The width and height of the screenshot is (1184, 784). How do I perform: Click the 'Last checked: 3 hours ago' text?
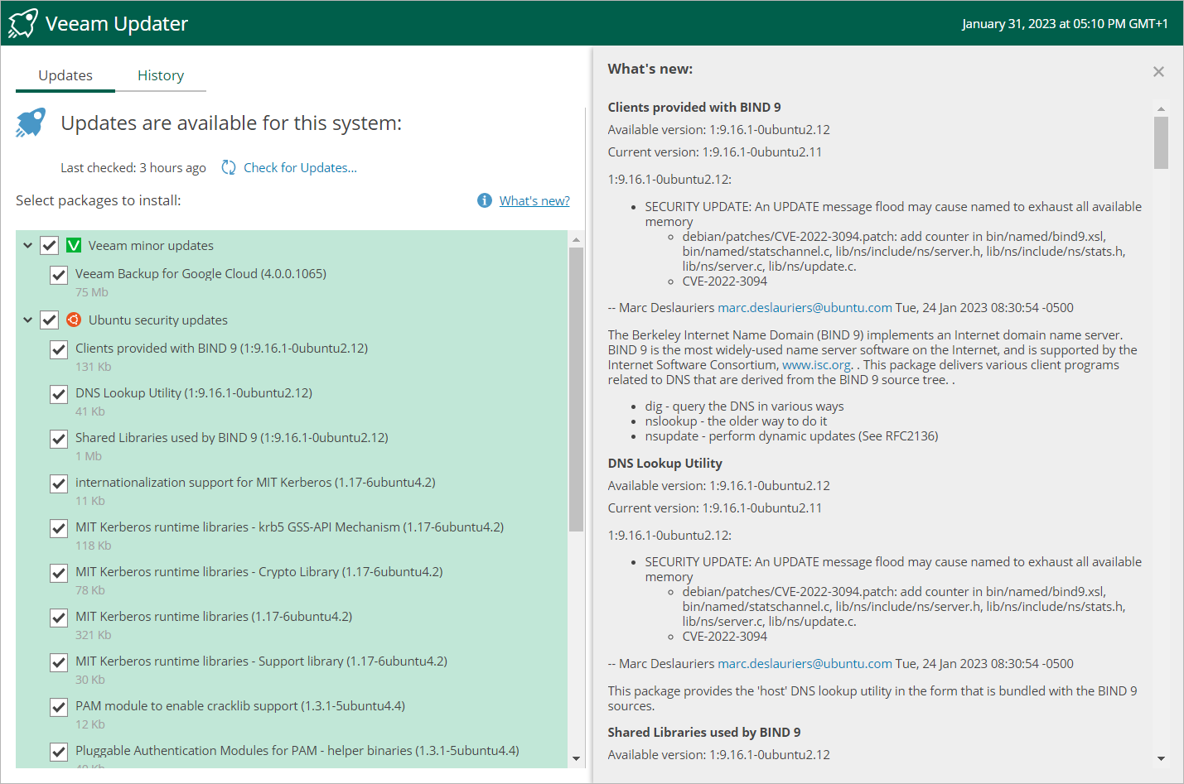coord(133,167)
